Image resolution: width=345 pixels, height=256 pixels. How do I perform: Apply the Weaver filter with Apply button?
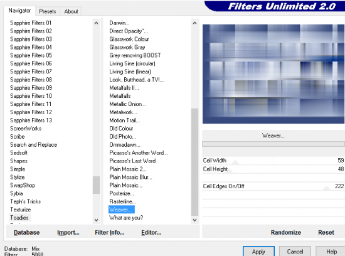pos(258,252)
